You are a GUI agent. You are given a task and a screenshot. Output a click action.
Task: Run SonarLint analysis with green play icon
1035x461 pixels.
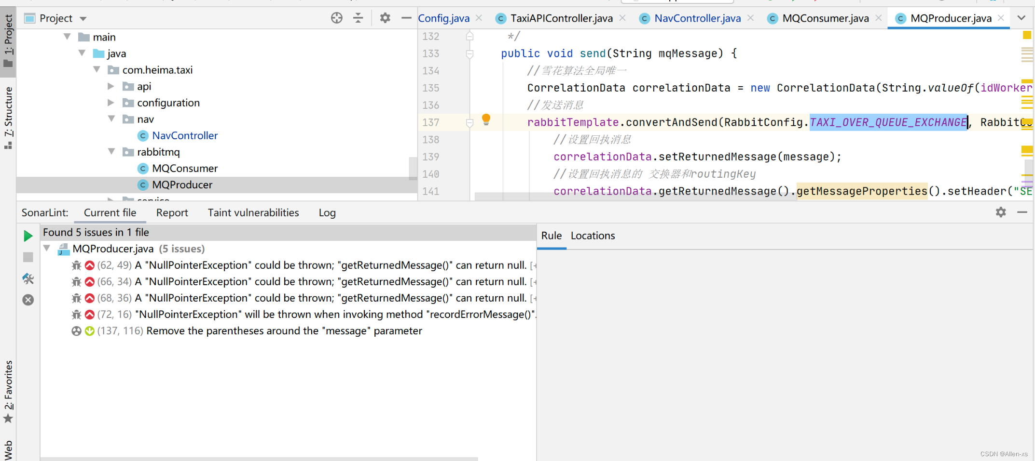click(x=28, y=236)
